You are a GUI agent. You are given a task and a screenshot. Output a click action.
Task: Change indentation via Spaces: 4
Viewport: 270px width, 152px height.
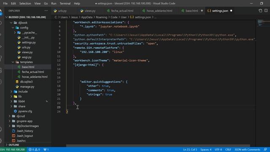206,149
